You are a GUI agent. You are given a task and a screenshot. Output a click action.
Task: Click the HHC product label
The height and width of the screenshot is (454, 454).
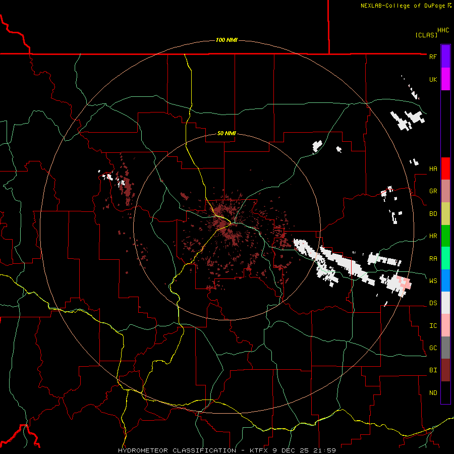[x=443, y=30]
